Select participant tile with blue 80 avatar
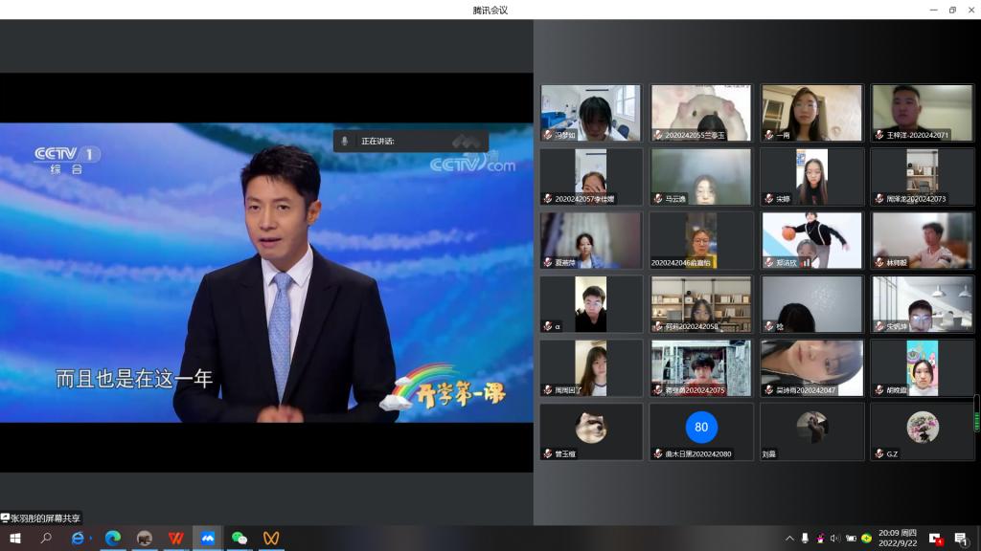The height and width of the screenshot is (551, 981). (701, 430)
